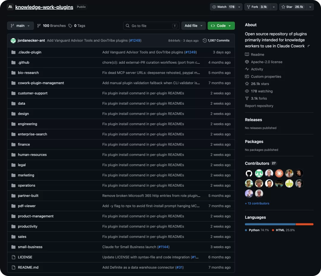321x276 pixels.
Task: Click the GitHub octocat contributor avatar
Action: (249, 173)
